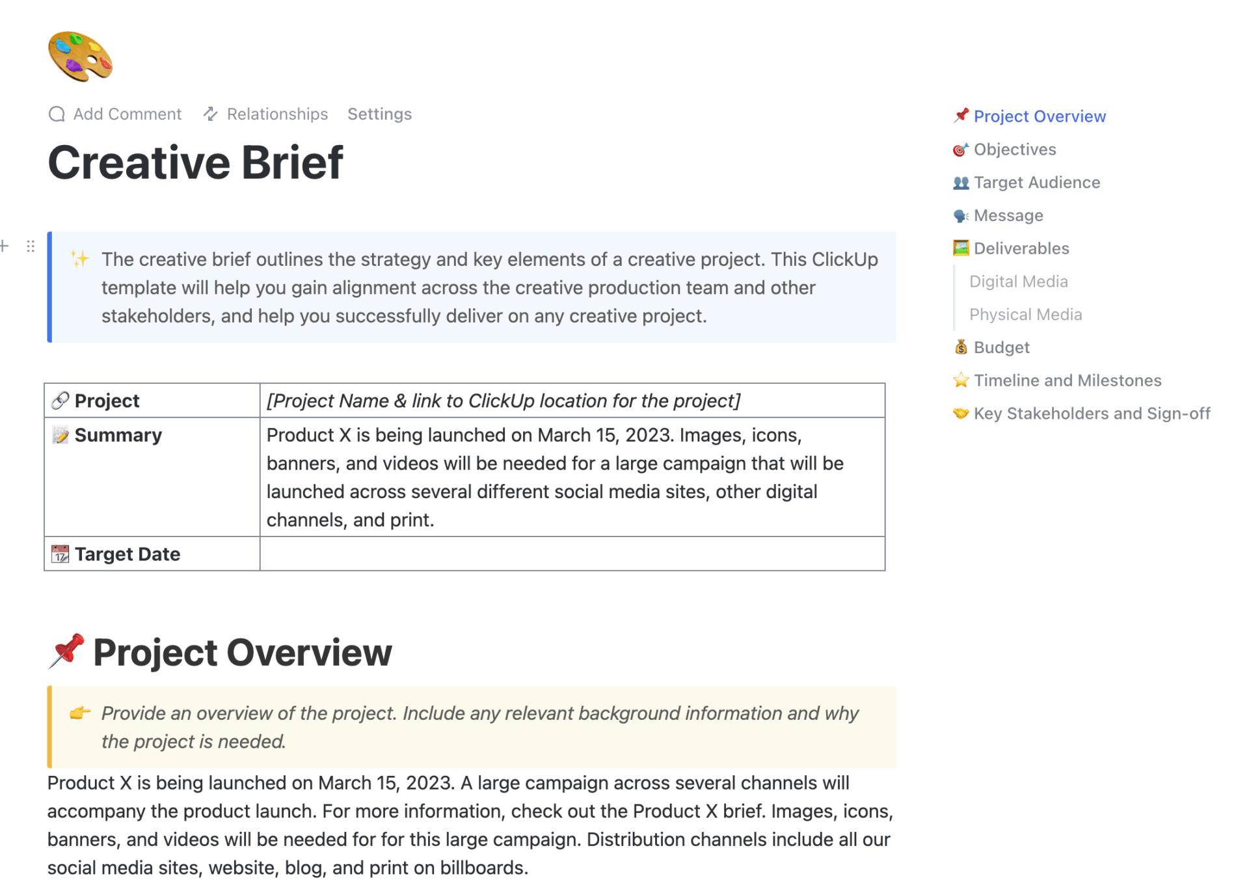
Task: Click the plus icon in the left margin
Action: point(5,246)
